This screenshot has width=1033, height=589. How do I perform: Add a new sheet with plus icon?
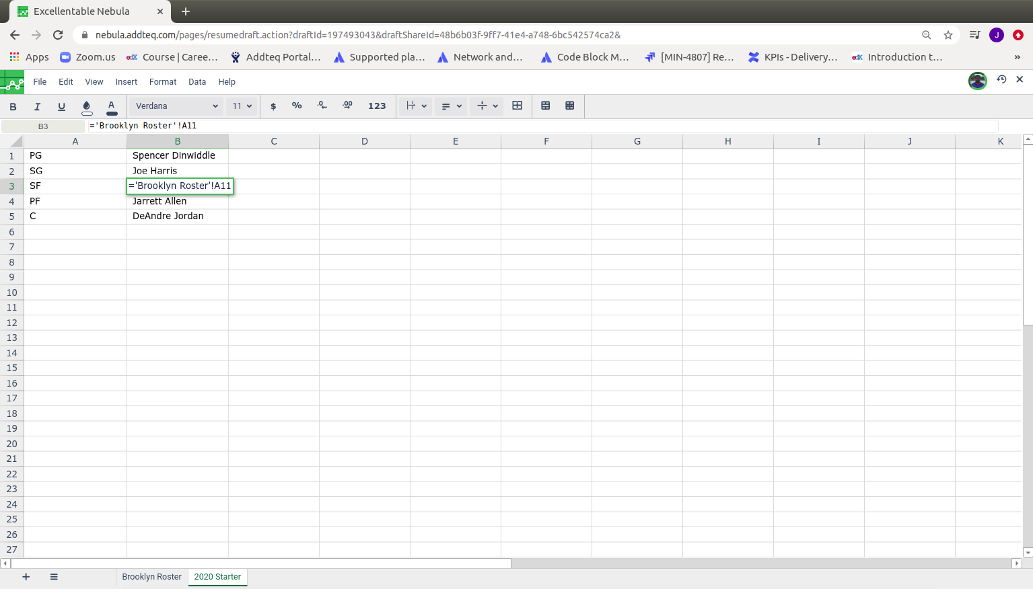pos(26,577)
